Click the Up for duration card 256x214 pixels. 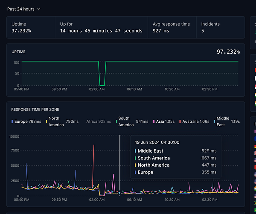click(x=101, y=27)
